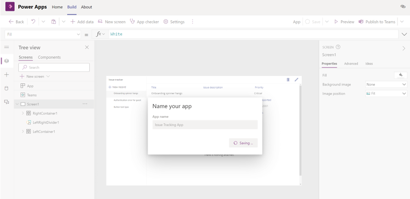This screenshot has height=199, width=410.
Task: Select App in the tree
Action: [30, 86]
